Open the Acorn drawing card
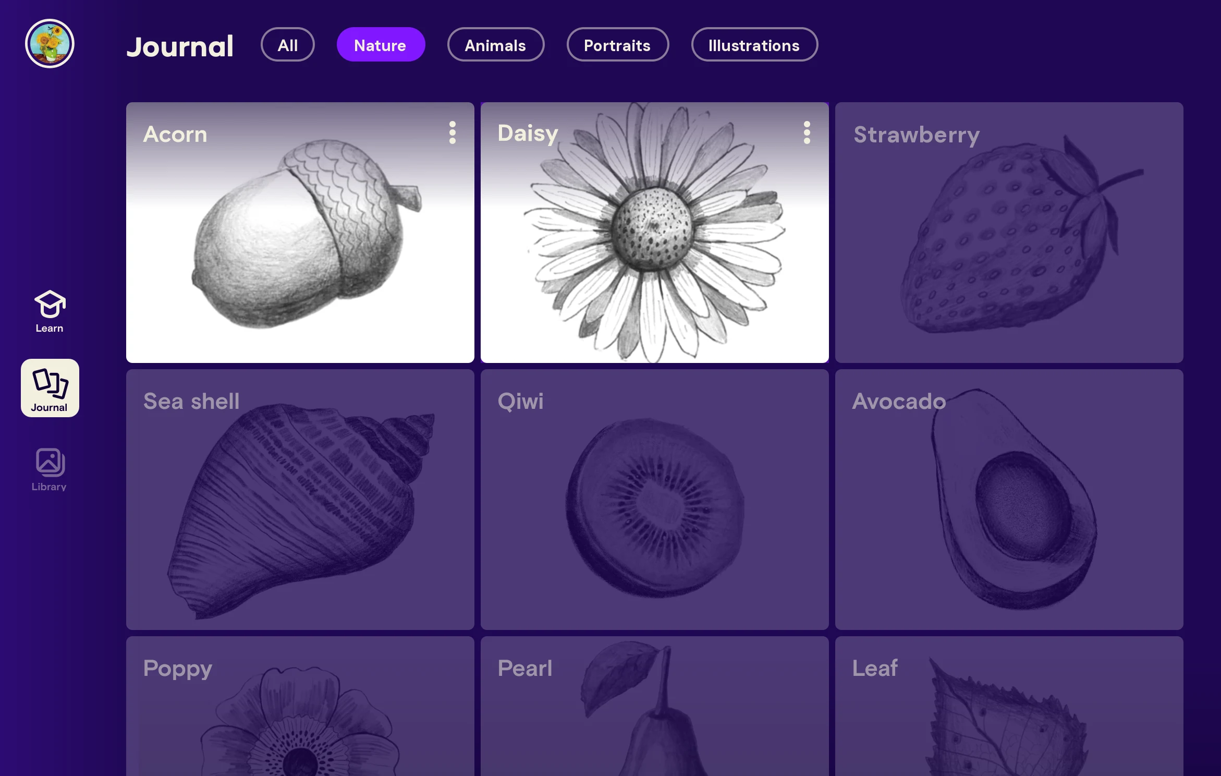 click(300, 233)
